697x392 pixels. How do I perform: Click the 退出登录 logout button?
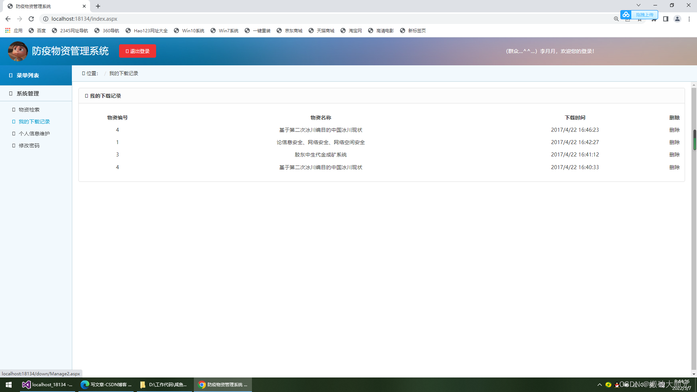(138, 51)
